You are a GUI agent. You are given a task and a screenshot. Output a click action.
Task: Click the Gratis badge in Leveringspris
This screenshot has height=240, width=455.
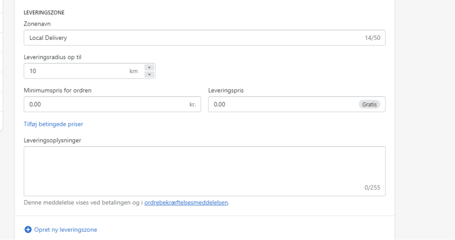point(369,105)
